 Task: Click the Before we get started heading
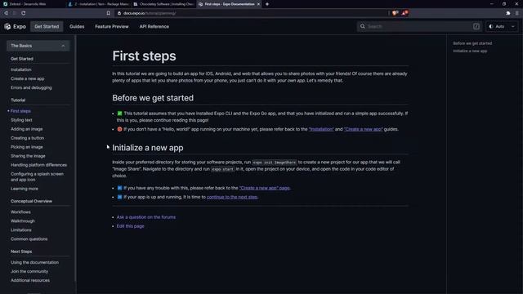click(x=153, y=98)
